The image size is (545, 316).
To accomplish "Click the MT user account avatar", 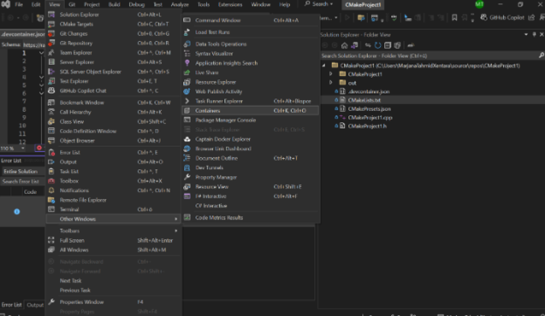I will pos(479,5).
